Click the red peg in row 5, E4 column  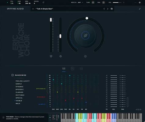point(74,98)
